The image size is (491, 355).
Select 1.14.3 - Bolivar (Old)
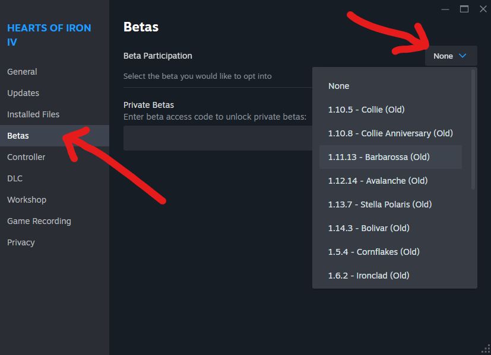pyautogui.click(x=369, y=228)
